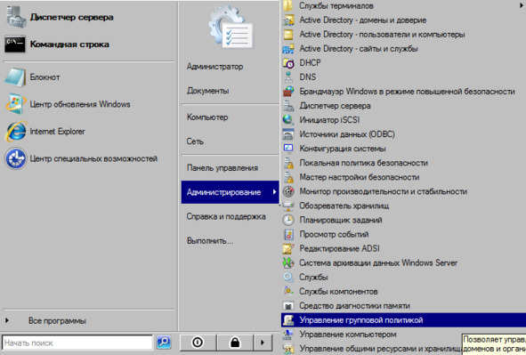Screen dimensions: 526x355
Task: Lock the computer with the padlock button
Action: [235, 343]
